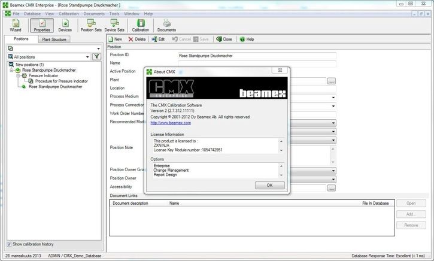Select Change Management in Options list
The width and height of the screenshot is (434, 261).
(x=171, y=170)
